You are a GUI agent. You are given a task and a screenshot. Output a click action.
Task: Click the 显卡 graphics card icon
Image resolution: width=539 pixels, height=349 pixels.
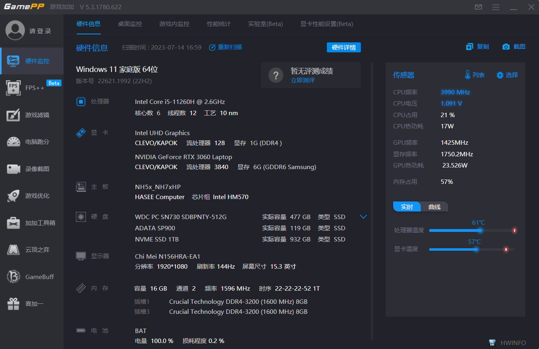click(x=81, y=133)
